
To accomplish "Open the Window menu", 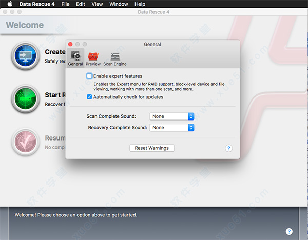I will [x=119, y=4].
